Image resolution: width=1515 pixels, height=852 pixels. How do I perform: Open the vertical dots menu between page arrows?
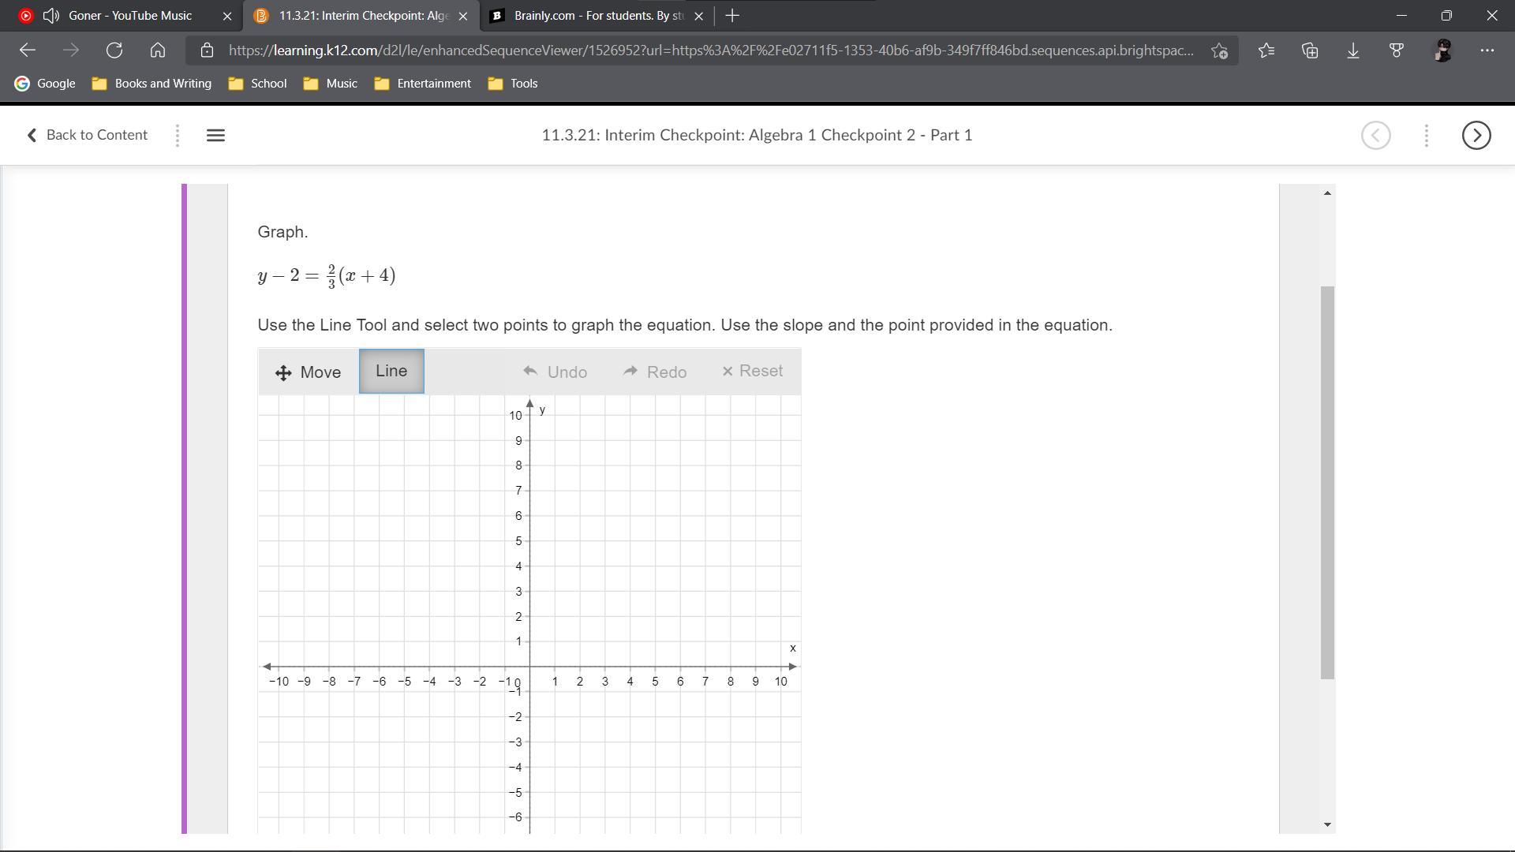[1426, 135]
